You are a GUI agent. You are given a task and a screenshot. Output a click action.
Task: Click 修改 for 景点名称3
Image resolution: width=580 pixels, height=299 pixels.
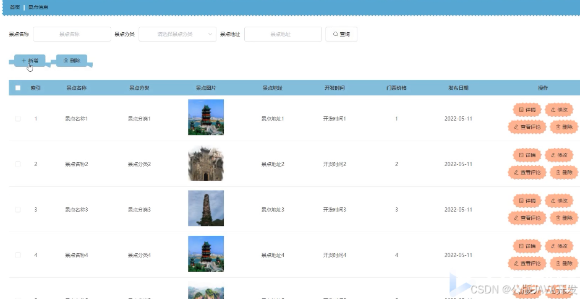pyautogui.click(x=559, y=201)
